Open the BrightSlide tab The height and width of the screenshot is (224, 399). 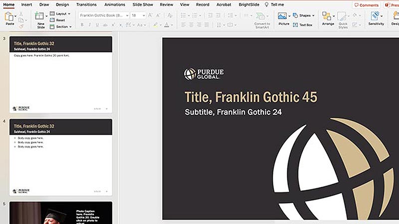[249, 4]
